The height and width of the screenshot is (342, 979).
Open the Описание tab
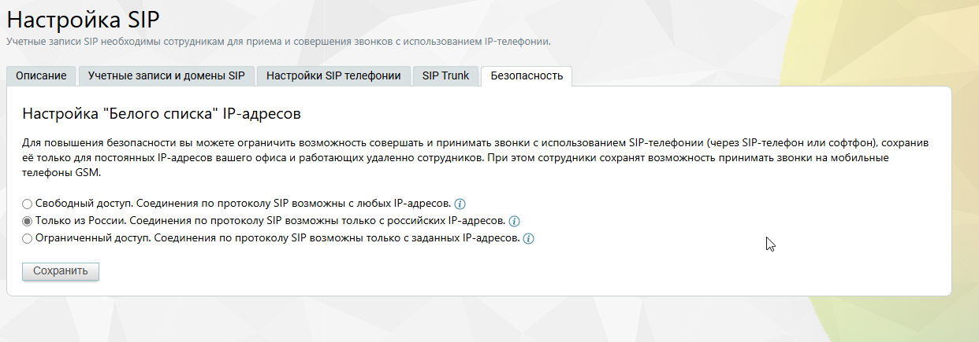click(x=42, y=76)
